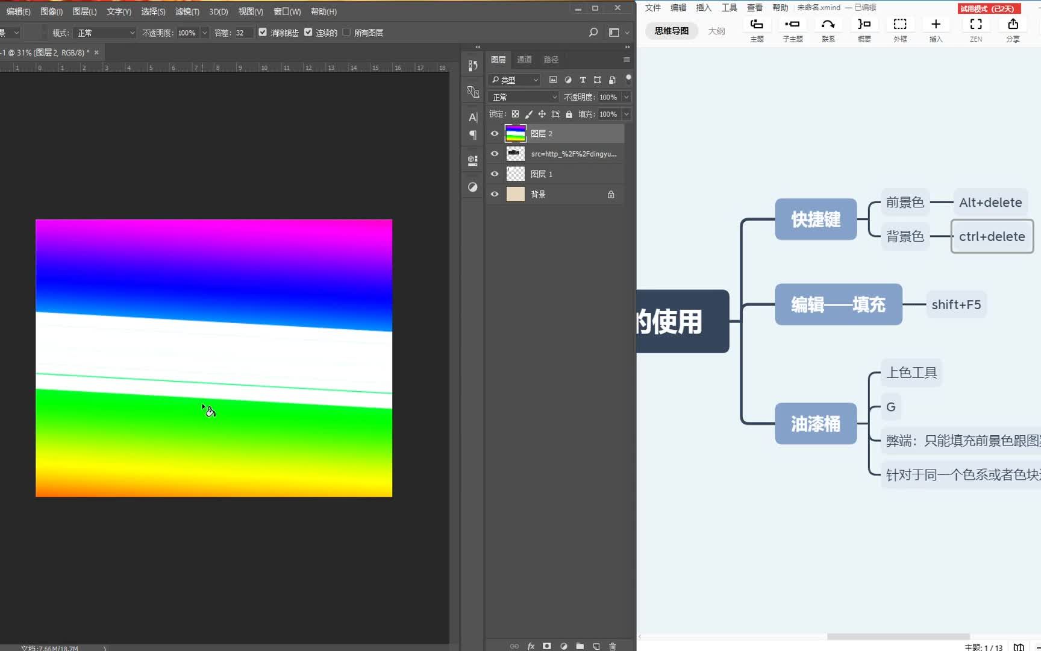Lock transparent pixels in Layers panel
Image resolution: width=1041 pixels, height=651 pixels.
515,114
